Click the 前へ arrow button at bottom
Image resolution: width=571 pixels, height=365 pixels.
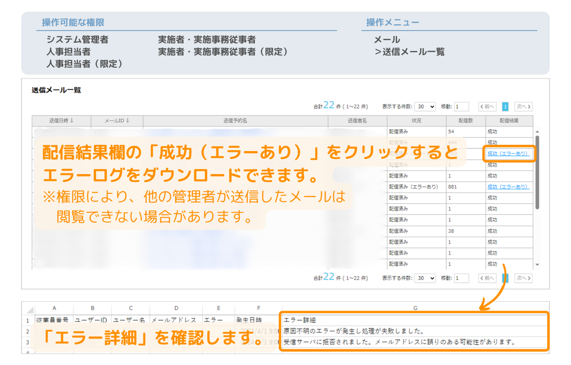[x=487, y=278]
